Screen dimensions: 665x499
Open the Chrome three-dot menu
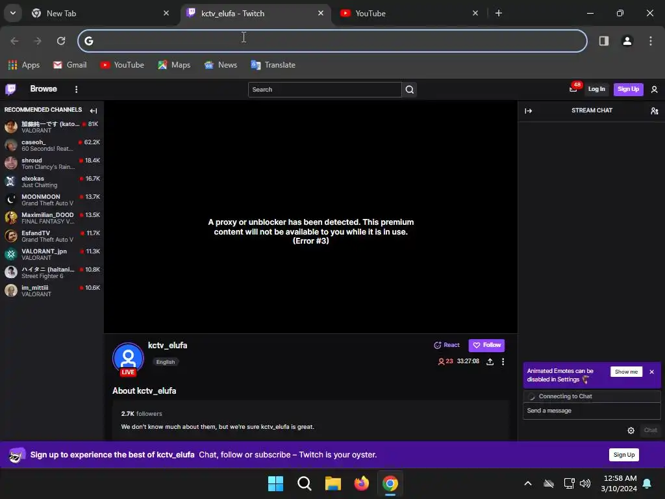651,41
